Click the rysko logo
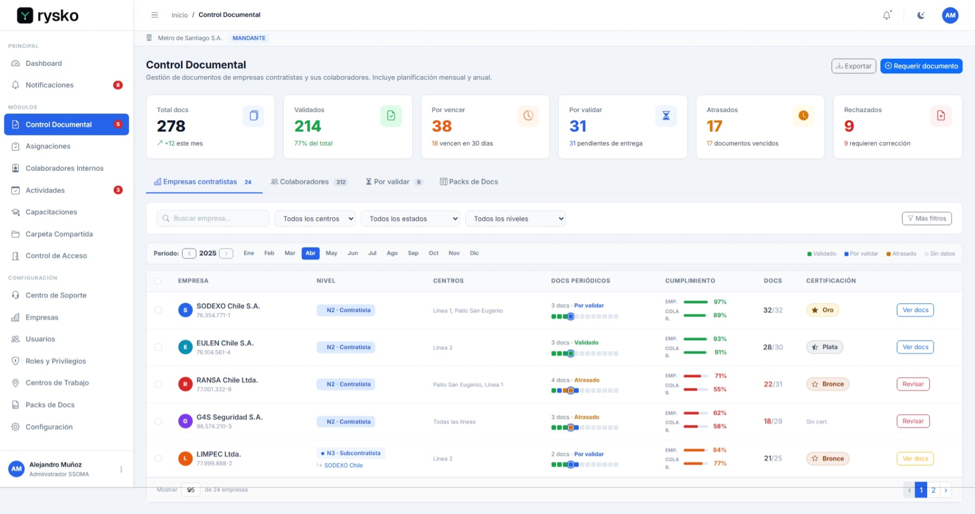This screenshot has width=975, height=514. [48, 16]
